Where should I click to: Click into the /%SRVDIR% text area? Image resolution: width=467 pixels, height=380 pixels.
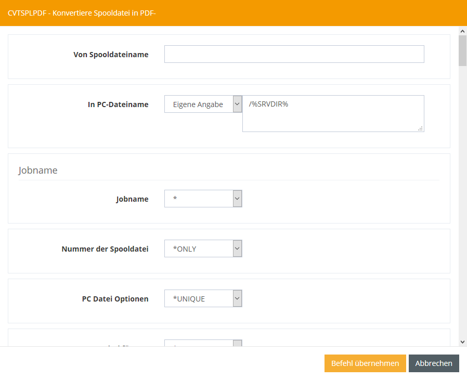click(x=333, y=113)
